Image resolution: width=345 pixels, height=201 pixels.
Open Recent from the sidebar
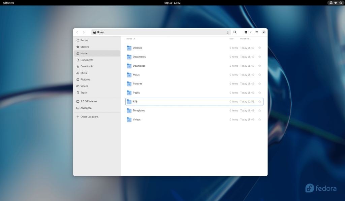[x=84, y=40]
